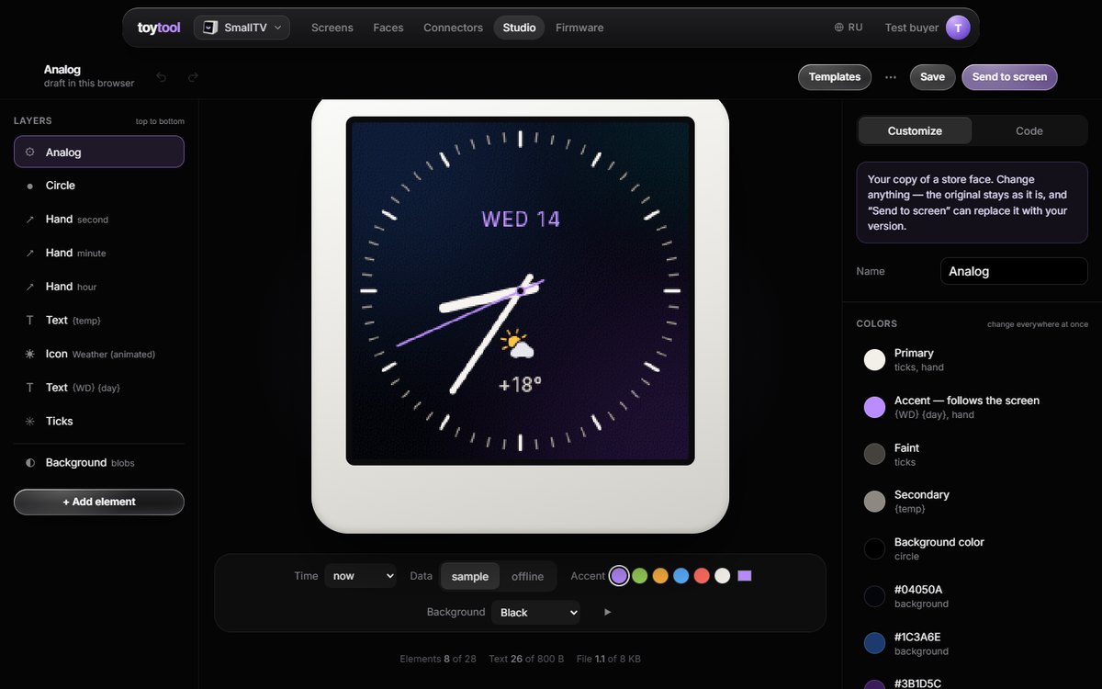Click the play triangle next to Background
Viewport: 1102px width, 689px height.
[x=607, y=612]
